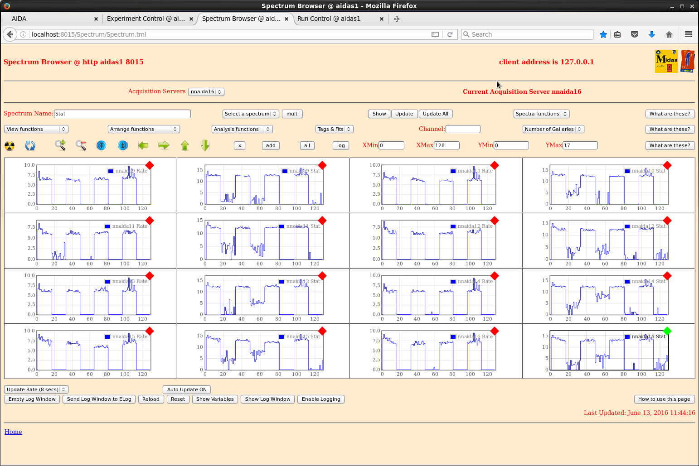Zoom in with the magnifier plus icon

click(60, 145)
